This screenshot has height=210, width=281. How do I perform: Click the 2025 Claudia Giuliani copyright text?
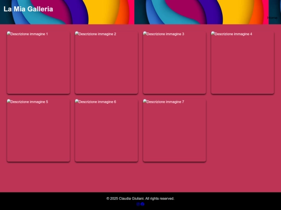(x=140, y=199)
